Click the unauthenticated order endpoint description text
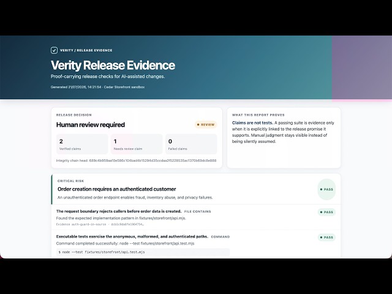Screen dimensions: 392x294 tap(135, 197)
